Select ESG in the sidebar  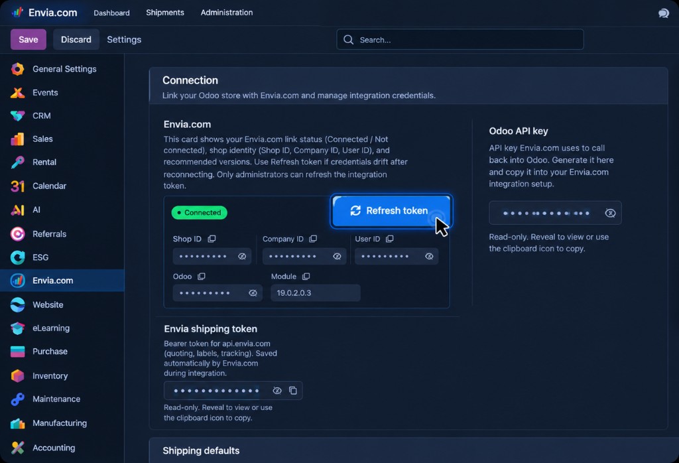(62, 257)
